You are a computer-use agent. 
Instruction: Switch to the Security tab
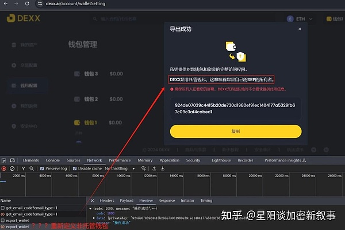193,160
